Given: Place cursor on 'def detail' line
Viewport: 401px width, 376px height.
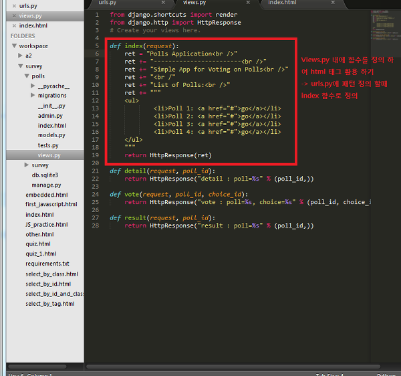Looking at the screenshot, I should click(x=162, y=171).
